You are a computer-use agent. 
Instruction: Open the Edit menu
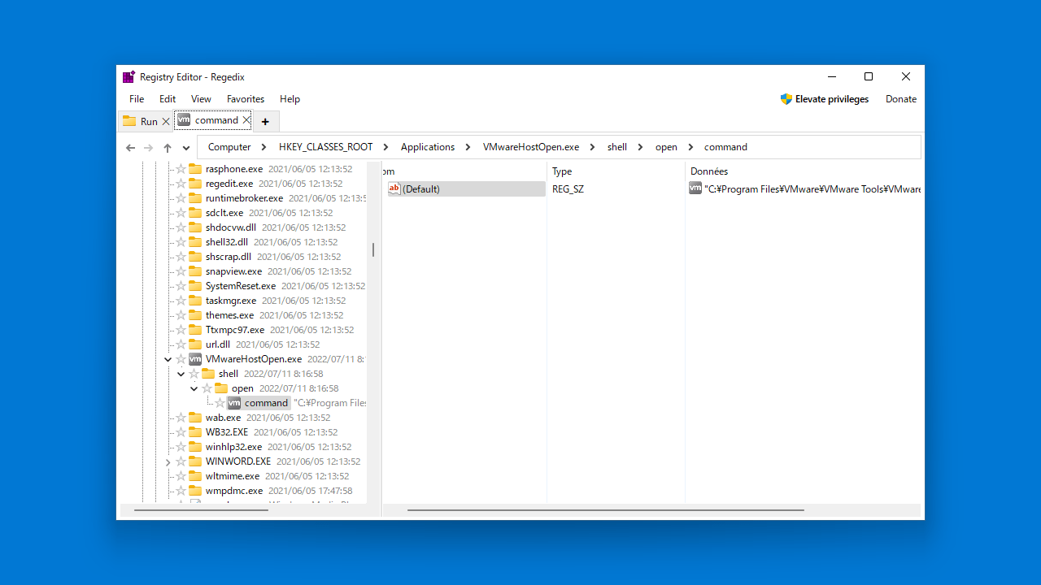tap(168, 99)
